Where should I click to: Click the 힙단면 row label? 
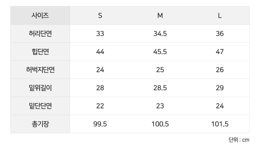(x=40, y=52)
